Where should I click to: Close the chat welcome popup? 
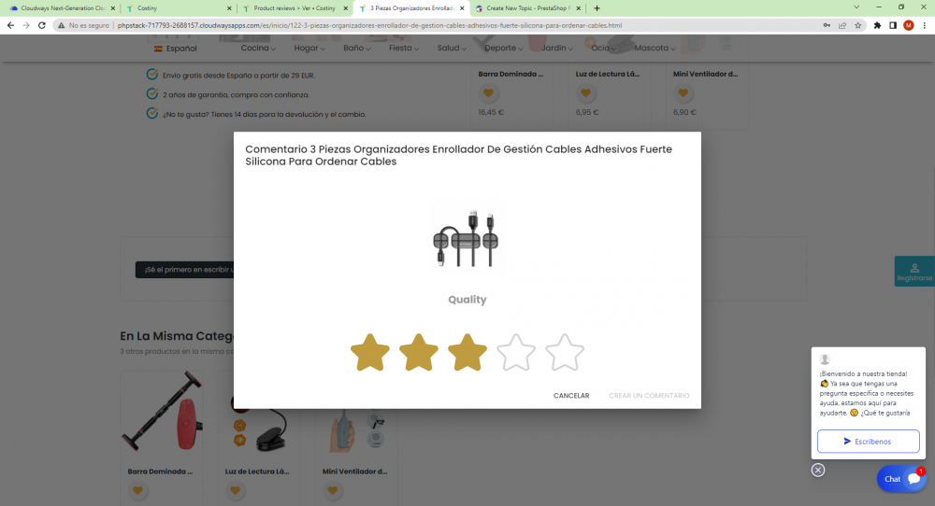(x=818, y=471)
